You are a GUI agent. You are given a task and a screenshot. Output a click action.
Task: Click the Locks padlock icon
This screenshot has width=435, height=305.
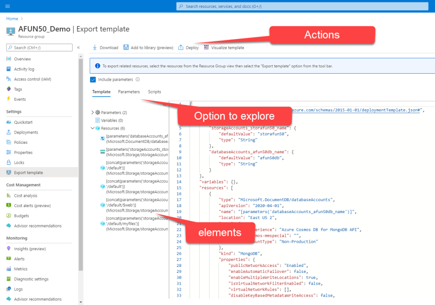[8, 162]
